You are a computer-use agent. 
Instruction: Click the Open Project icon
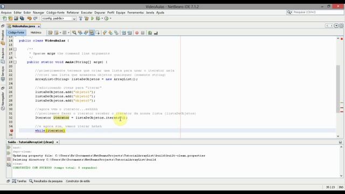click(16, 18)
